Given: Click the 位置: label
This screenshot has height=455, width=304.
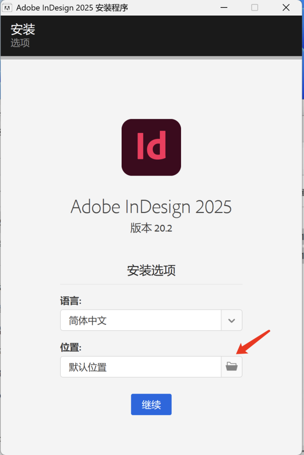Looking at the screenshot, I should pyautogui.click(x=71, y=347).
